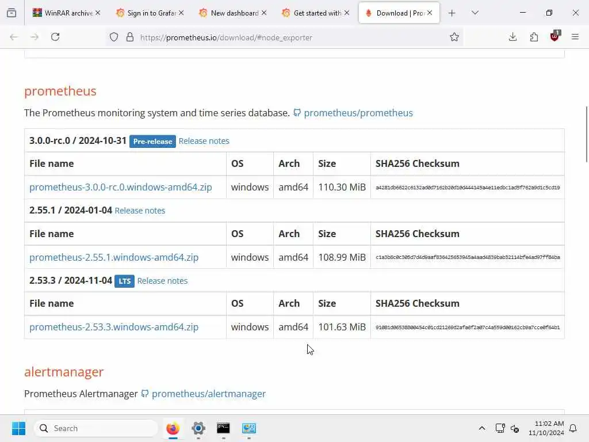Open the Firefox hamburger application menu

pos(575,37)
